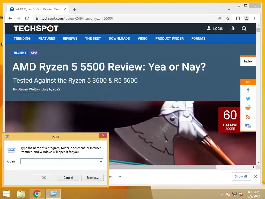The width and height of the screenshot is (265, 199).
Task: Open the REVIEWS nav item
Action: pos(70,38)
